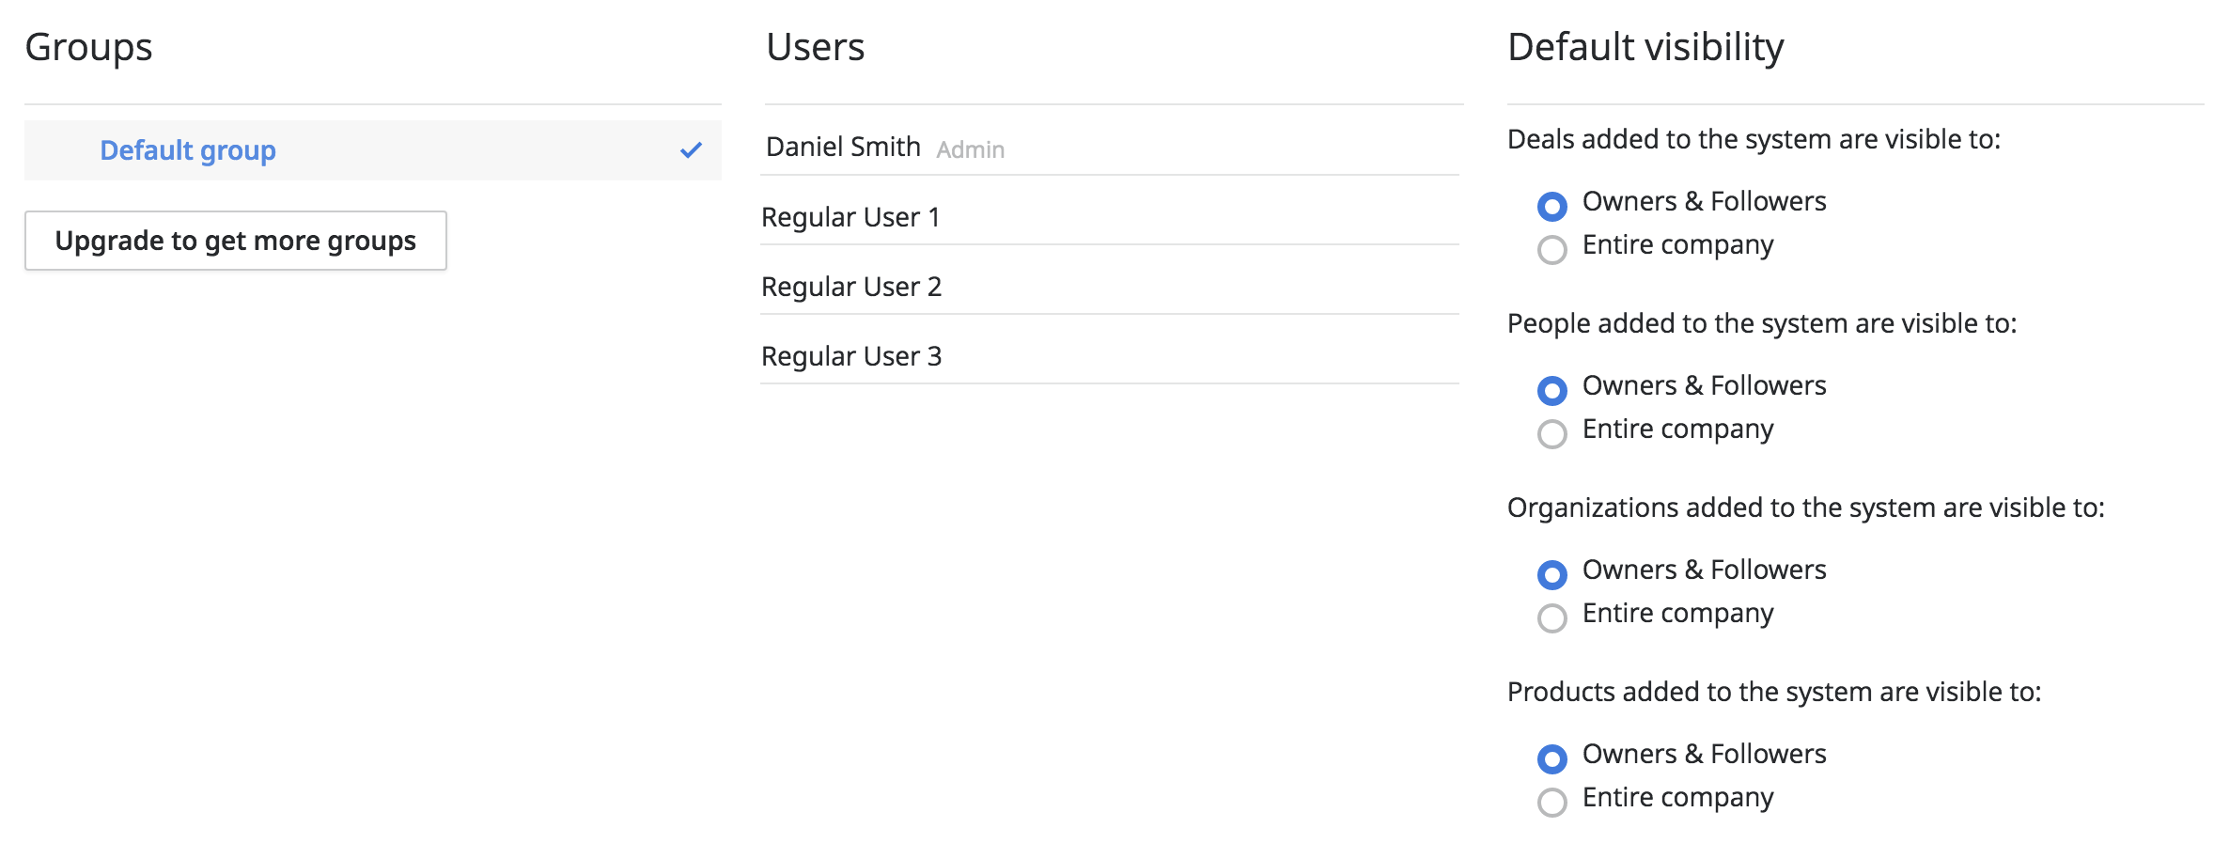Click the Deals visibility section heading
Image resolution: width=2214 pixels, height=859 pixels.
pos(1755,139)
